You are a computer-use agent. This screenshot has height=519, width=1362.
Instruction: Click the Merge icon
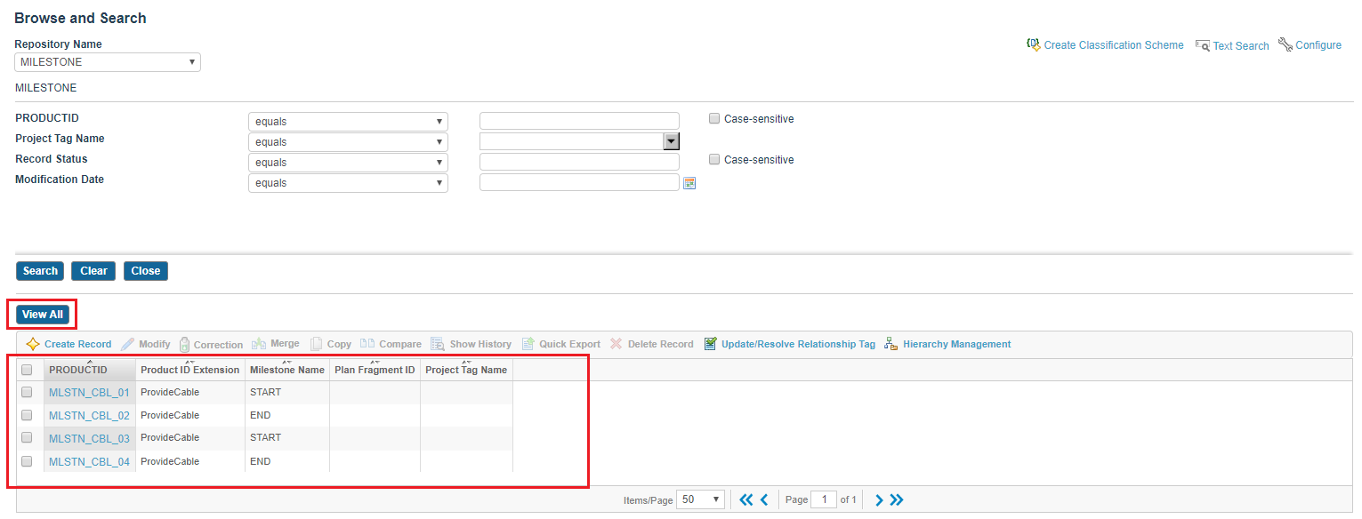click(x=259, y=344)
